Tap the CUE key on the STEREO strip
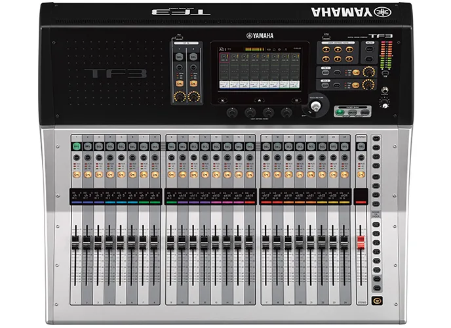The height and width of the screenshot is (328, 451). (x=361, y=157)
